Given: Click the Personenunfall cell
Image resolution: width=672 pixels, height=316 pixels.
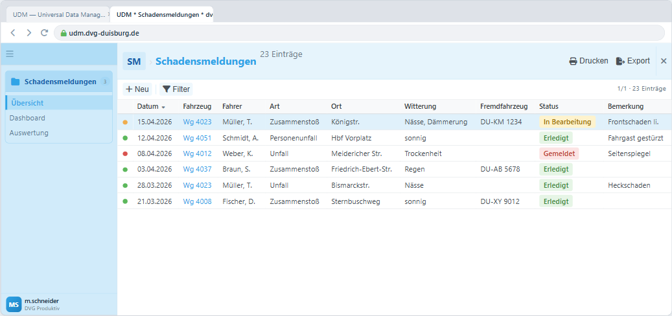Looking at the screenshot, I should pos(293,138).
